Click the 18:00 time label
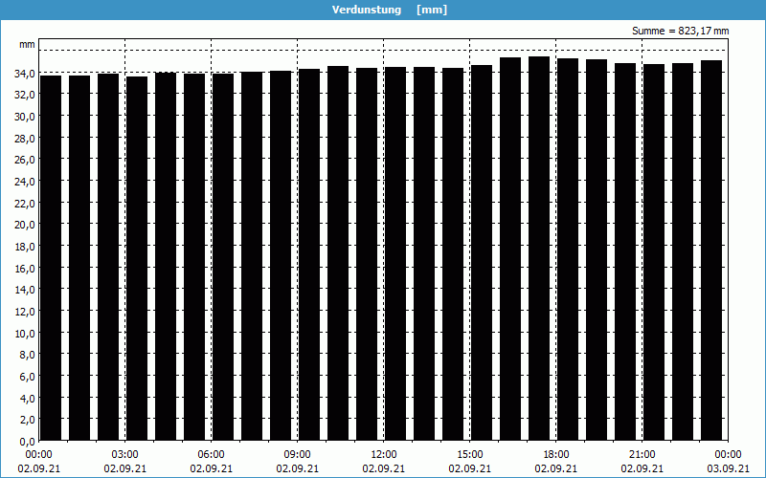This screenshot has height=478, width=766. coord(556,455)
